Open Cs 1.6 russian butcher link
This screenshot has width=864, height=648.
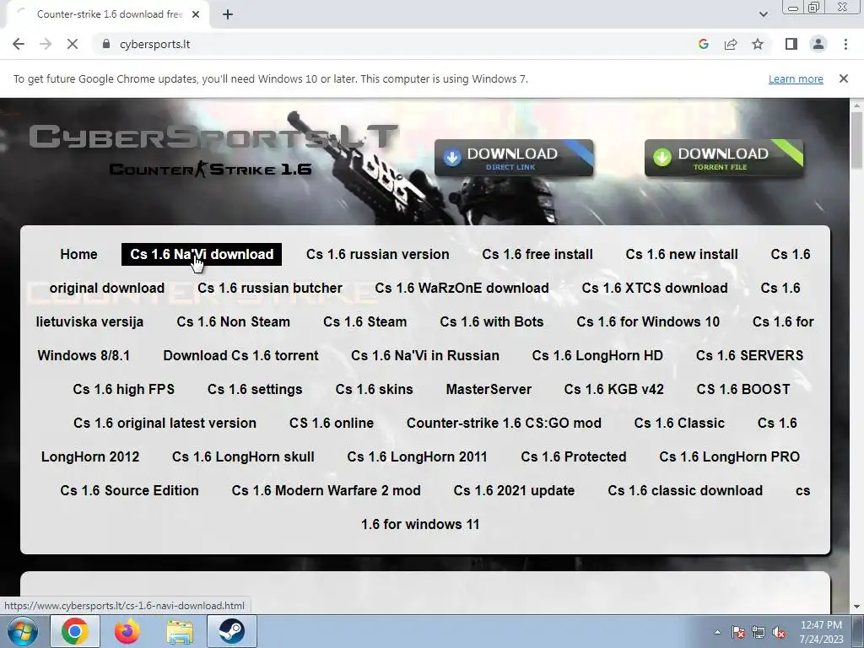270,288
